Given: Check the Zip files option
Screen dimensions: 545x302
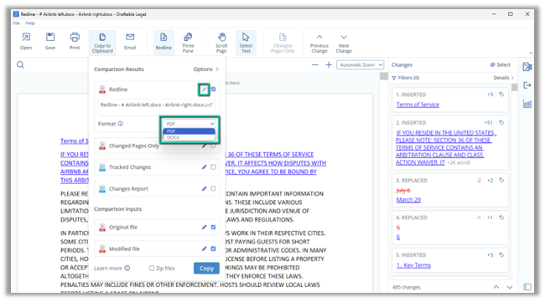Looking at the screenshot, I should pyautogui.click(x=152, y=268).
